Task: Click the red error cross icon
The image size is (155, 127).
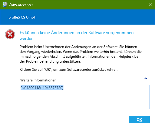Action: tap(10, 34)
